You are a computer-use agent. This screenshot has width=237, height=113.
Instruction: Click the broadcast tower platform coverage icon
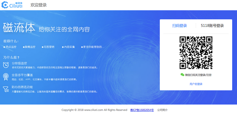(x=6, y=77)
